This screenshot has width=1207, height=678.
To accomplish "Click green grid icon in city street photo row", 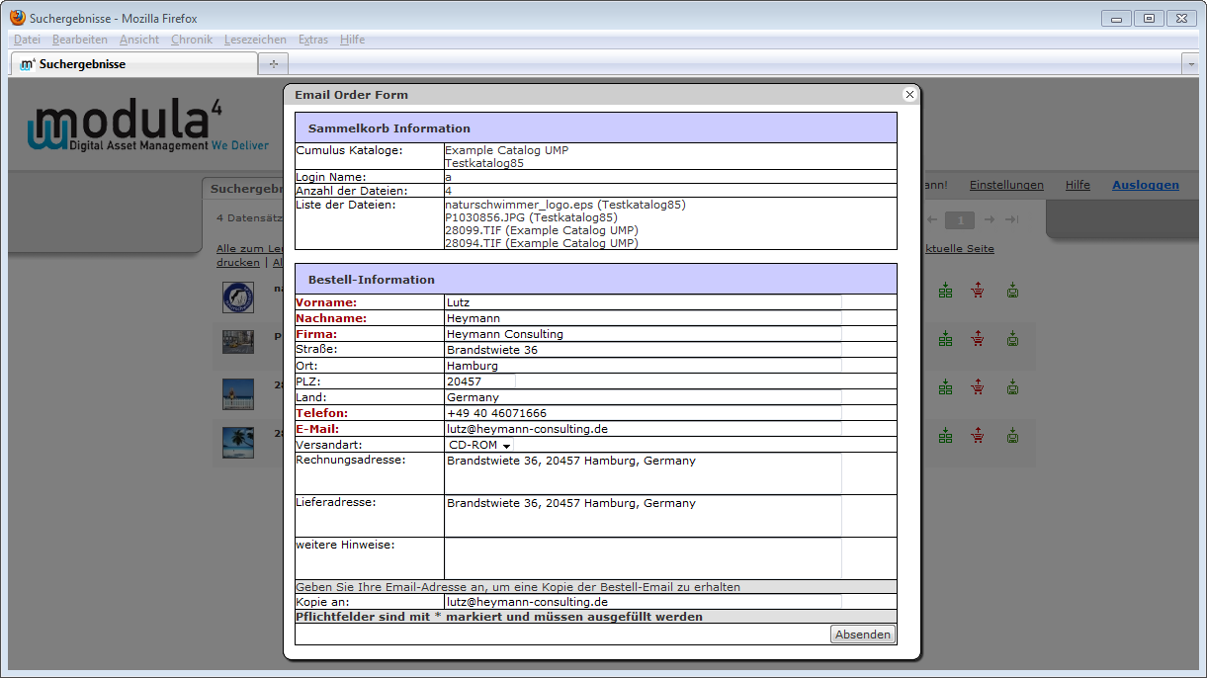I will tap(946, 338).
